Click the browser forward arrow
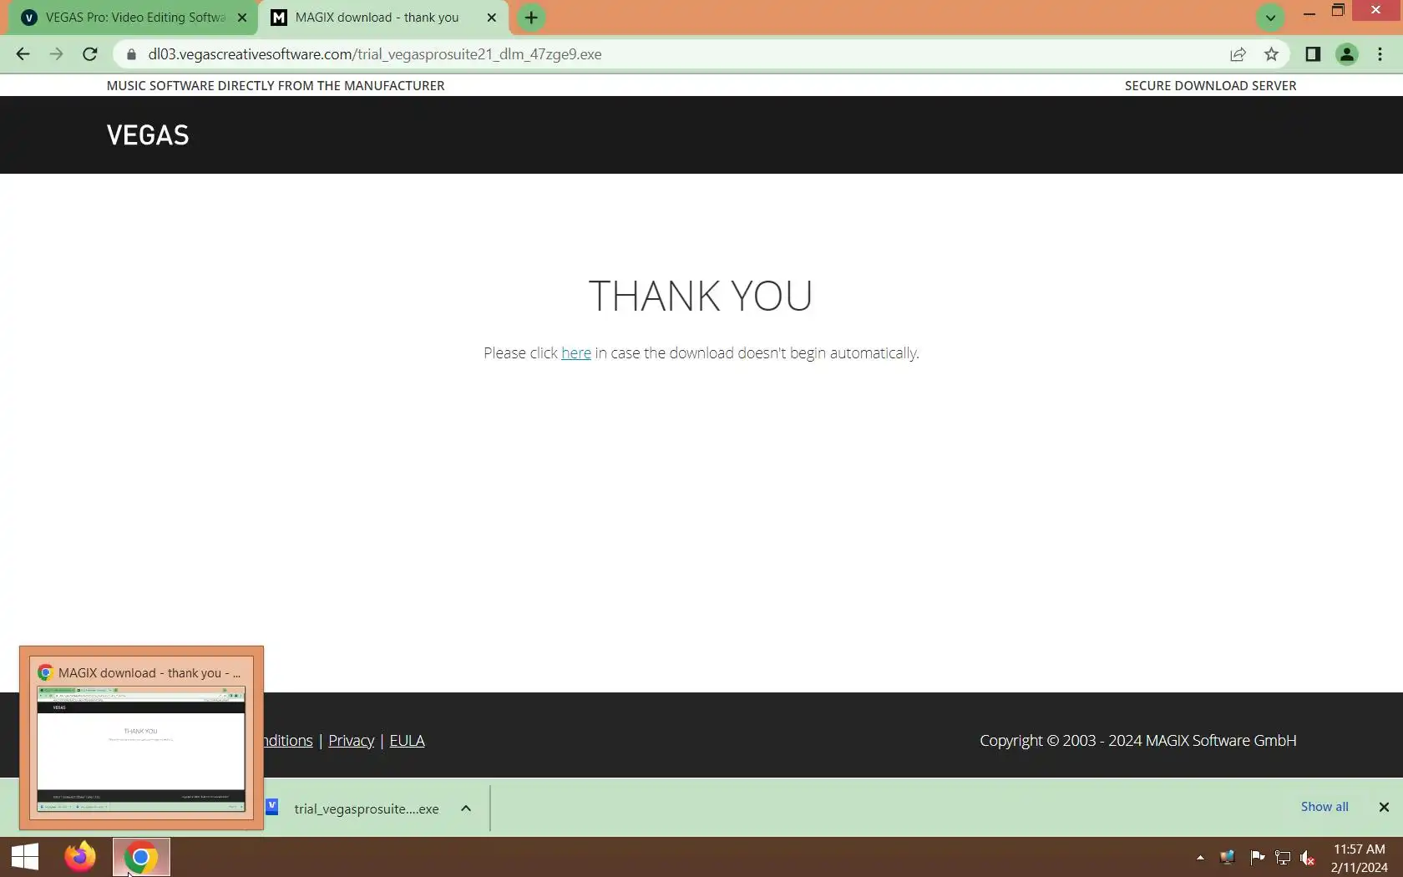This screenshot has height=877, width=1403. point(56,54)
